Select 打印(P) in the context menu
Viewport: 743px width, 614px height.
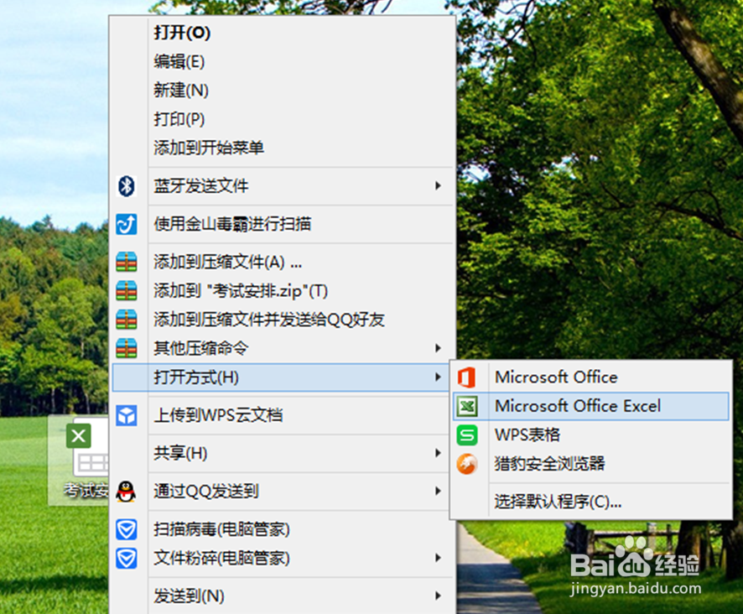pos(282,119)
